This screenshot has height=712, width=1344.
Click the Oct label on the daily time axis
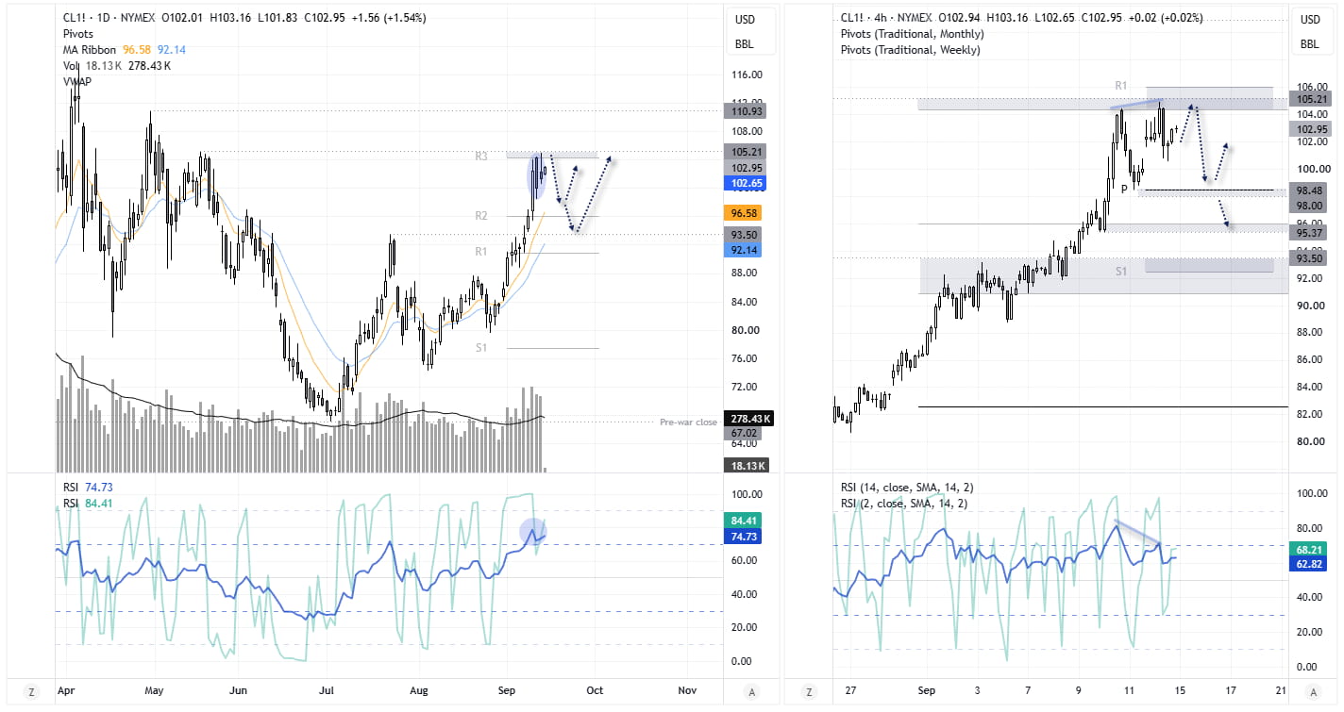click(x=596, y=690)
